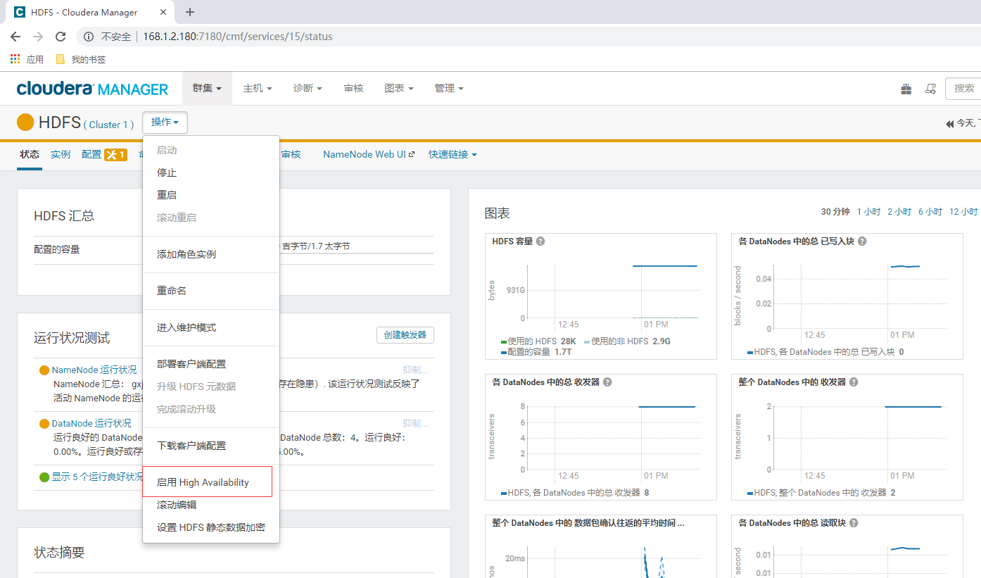The height and width of the screenshot is (578, 981).
Task: Choose 启用 High Availability menu entry
Action: (x=211, y=482)
